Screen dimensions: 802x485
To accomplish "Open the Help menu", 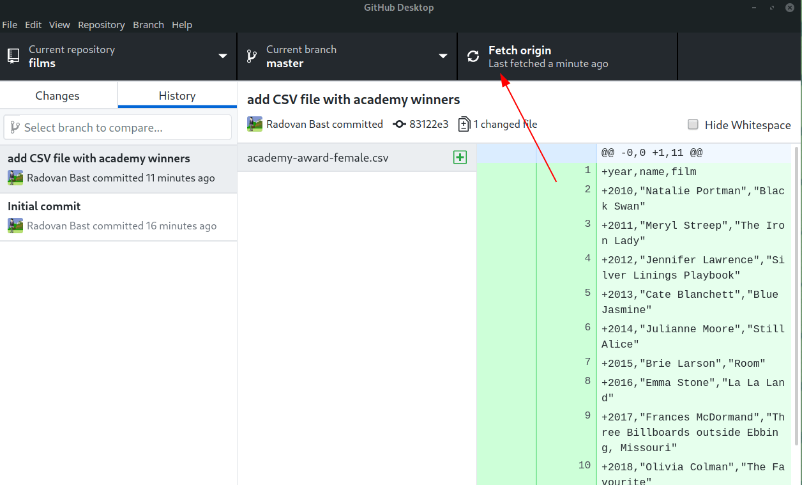I will pyautogui.click(x=182, y=25).
